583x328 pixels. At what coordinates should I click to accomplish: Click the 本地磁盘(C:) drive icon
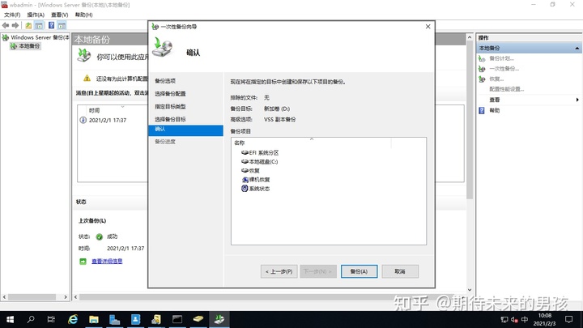(x=245, y=162)
